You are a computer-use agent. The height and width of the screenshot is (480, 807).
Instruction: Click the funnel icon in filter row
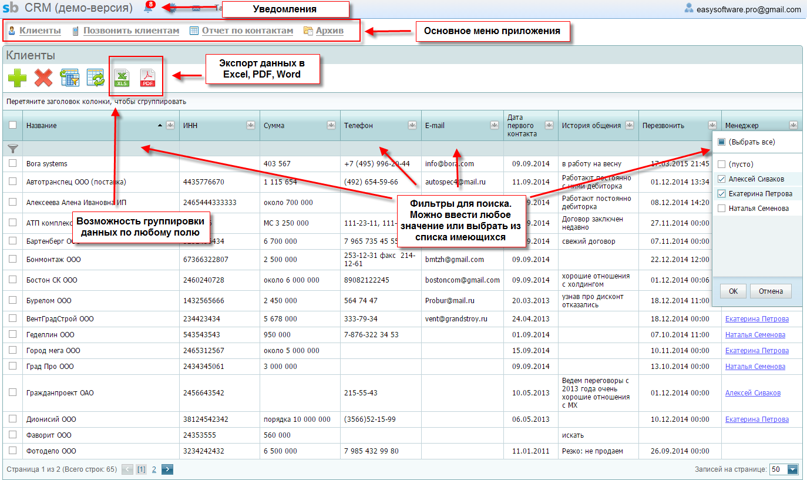pos(12,149)
